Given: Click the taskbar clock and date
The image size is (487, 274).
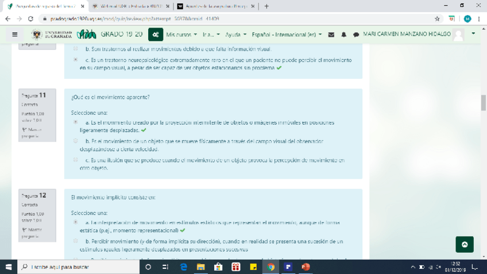Looking at the screenshot, I should 455,267.
